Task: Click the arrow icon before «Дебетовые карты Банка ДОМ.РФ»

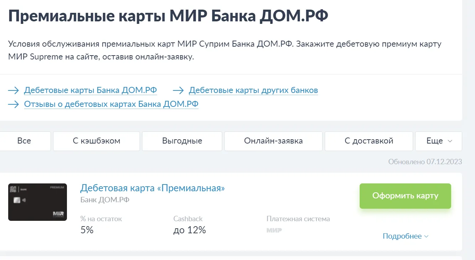Action: click(x=13, y=90)
